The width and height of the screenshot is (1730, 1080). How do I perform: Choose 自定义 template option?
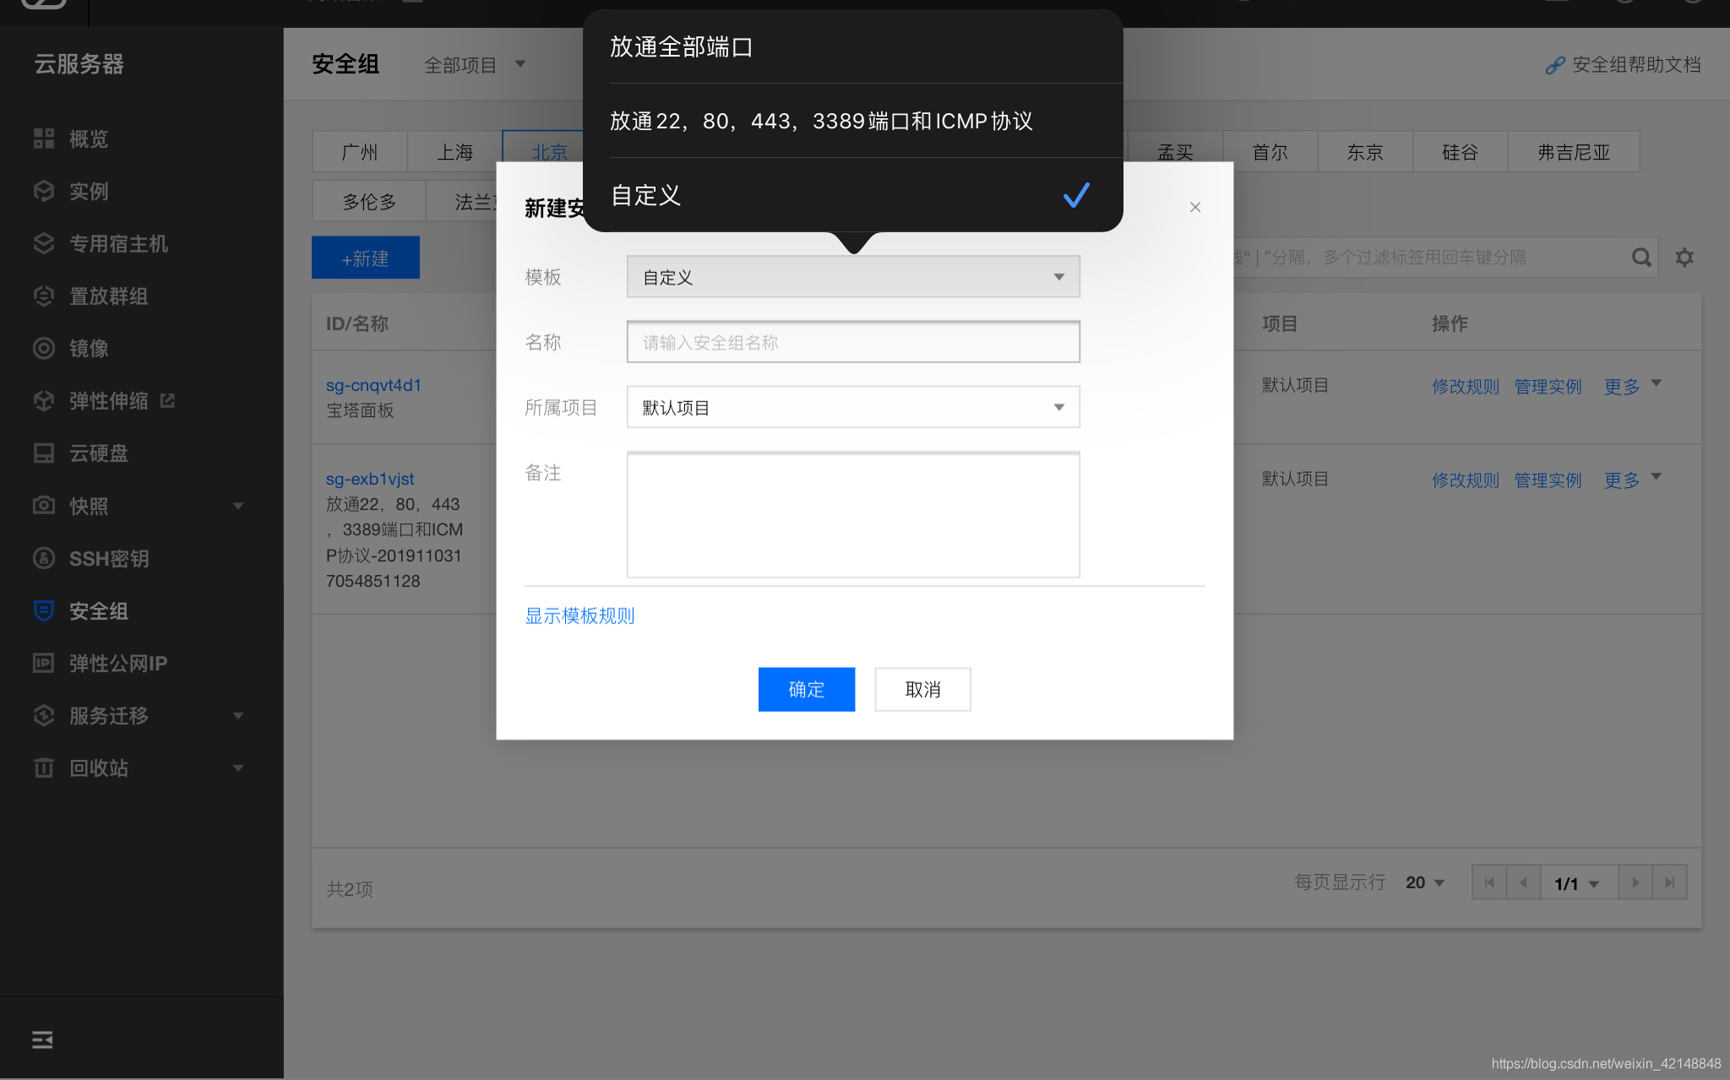pyautogui.click(x=853, y=195)
